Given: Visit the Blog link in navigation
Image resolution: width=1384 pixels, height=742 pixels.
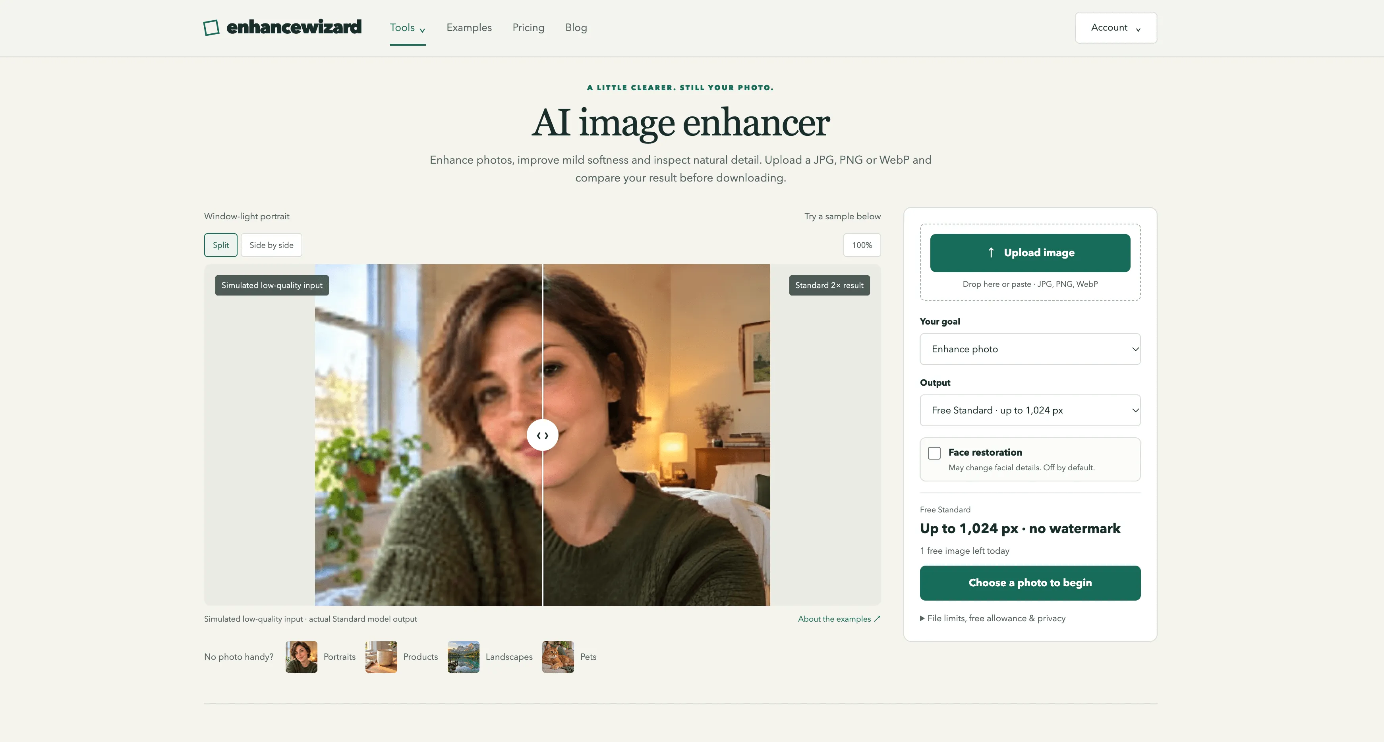Looking at the screenshot, I should [576, 27].
